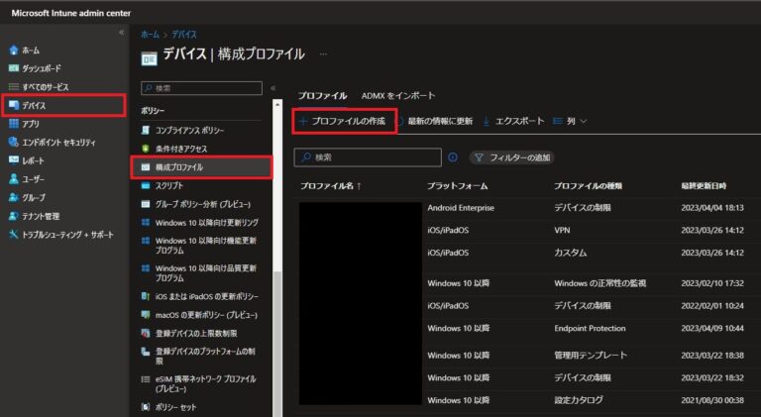Click the 条件付きアクセス shield icon
The image size is (761, 417).
(145, 149)
